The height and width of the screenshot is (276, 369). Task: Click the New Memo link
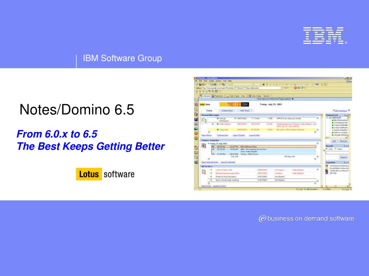click(x=206, y=135)
